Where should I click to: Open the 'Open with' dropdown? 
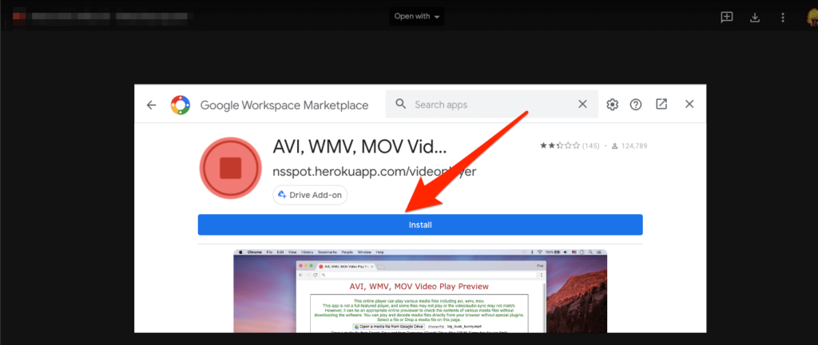click(416, 16)
